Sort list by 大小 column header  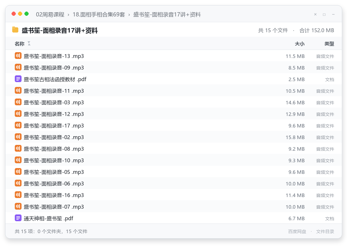pyautogui.click(x=300, y=44)
